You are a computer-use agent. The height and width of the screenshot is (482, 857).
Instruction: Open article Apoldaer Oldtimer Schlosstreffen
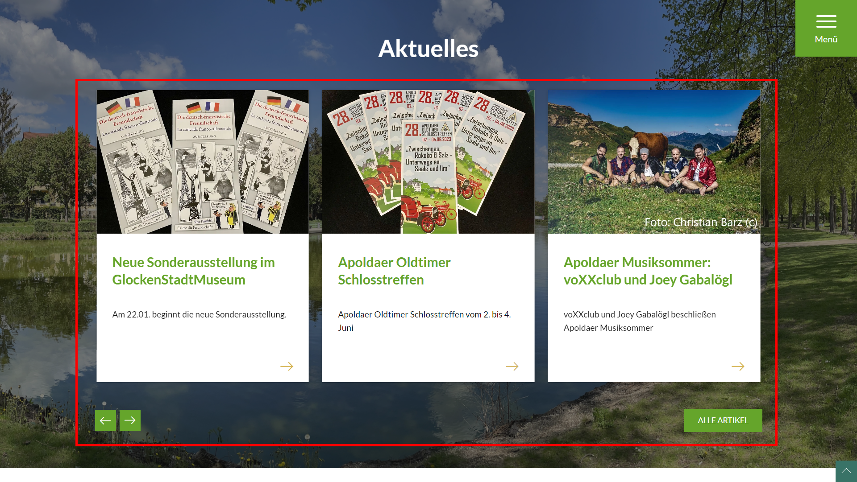tap(394, 271)
